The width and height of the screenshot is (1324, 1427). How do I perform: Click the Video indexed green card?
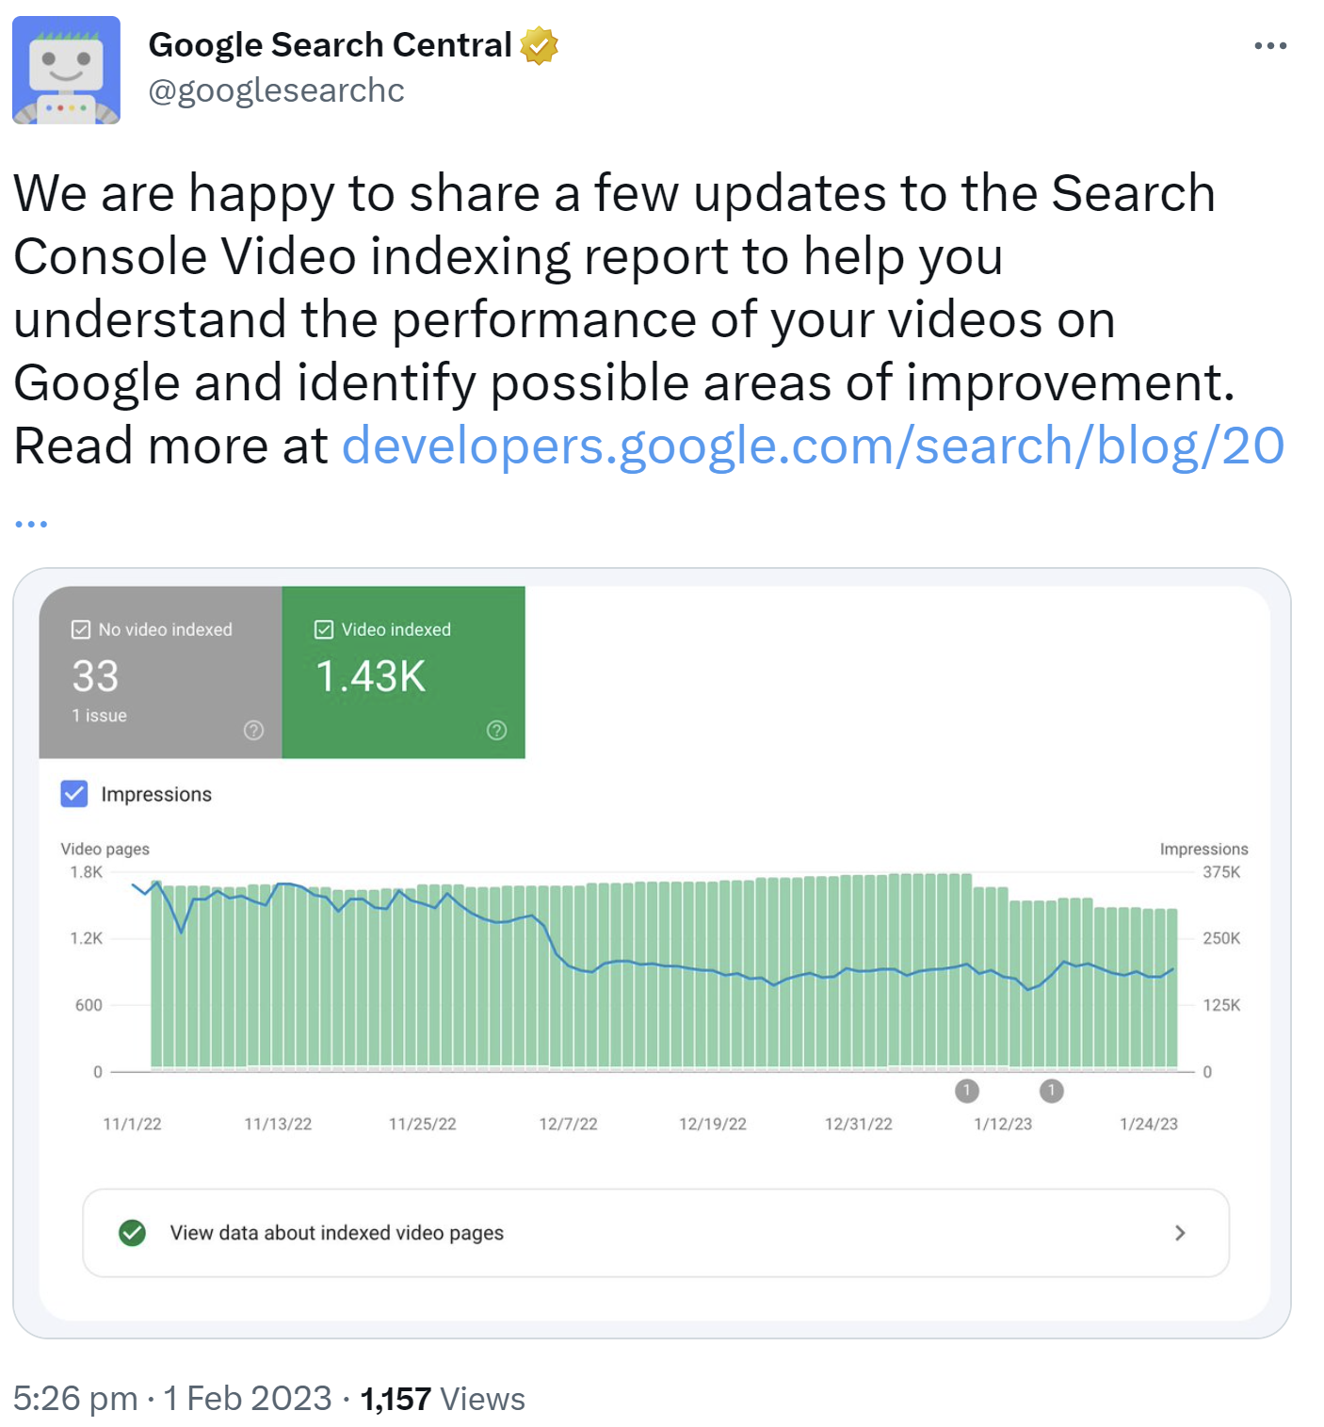[x=405, y=671]
